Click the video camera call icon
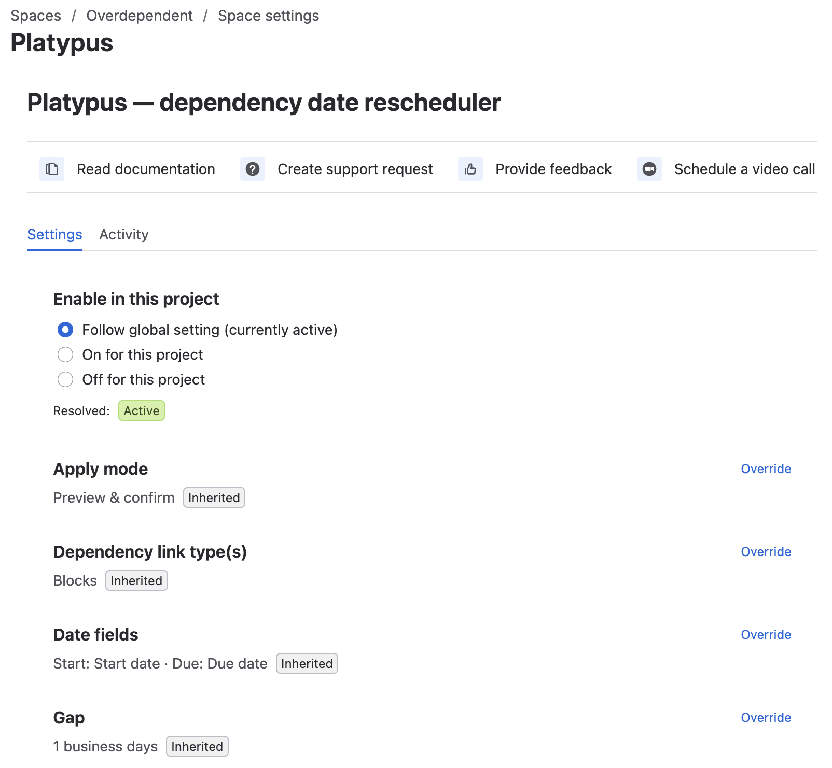832x768 pixels. tap(649, 169)
